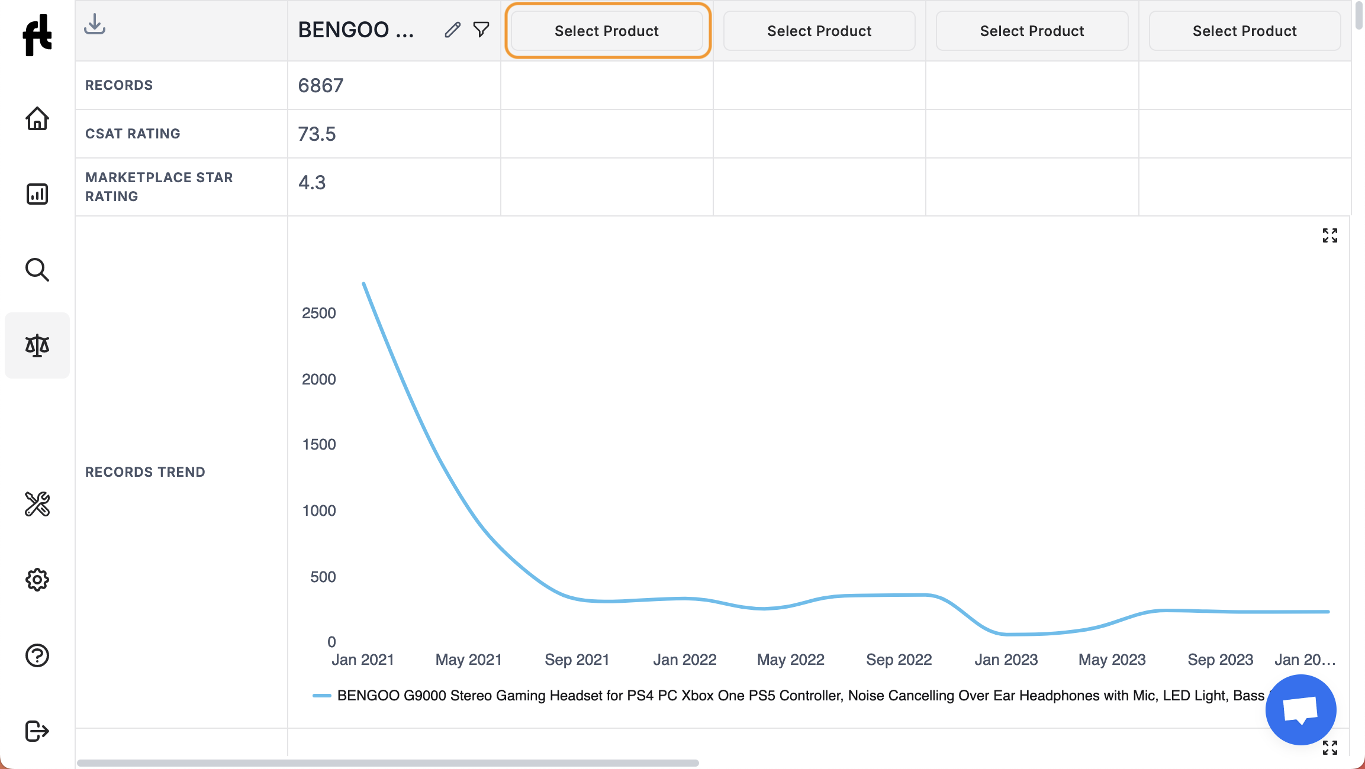Expand the lower chart fullscreen icon
The height and width of the screenshot is (769, 1365).
[x=1330, y=748]
